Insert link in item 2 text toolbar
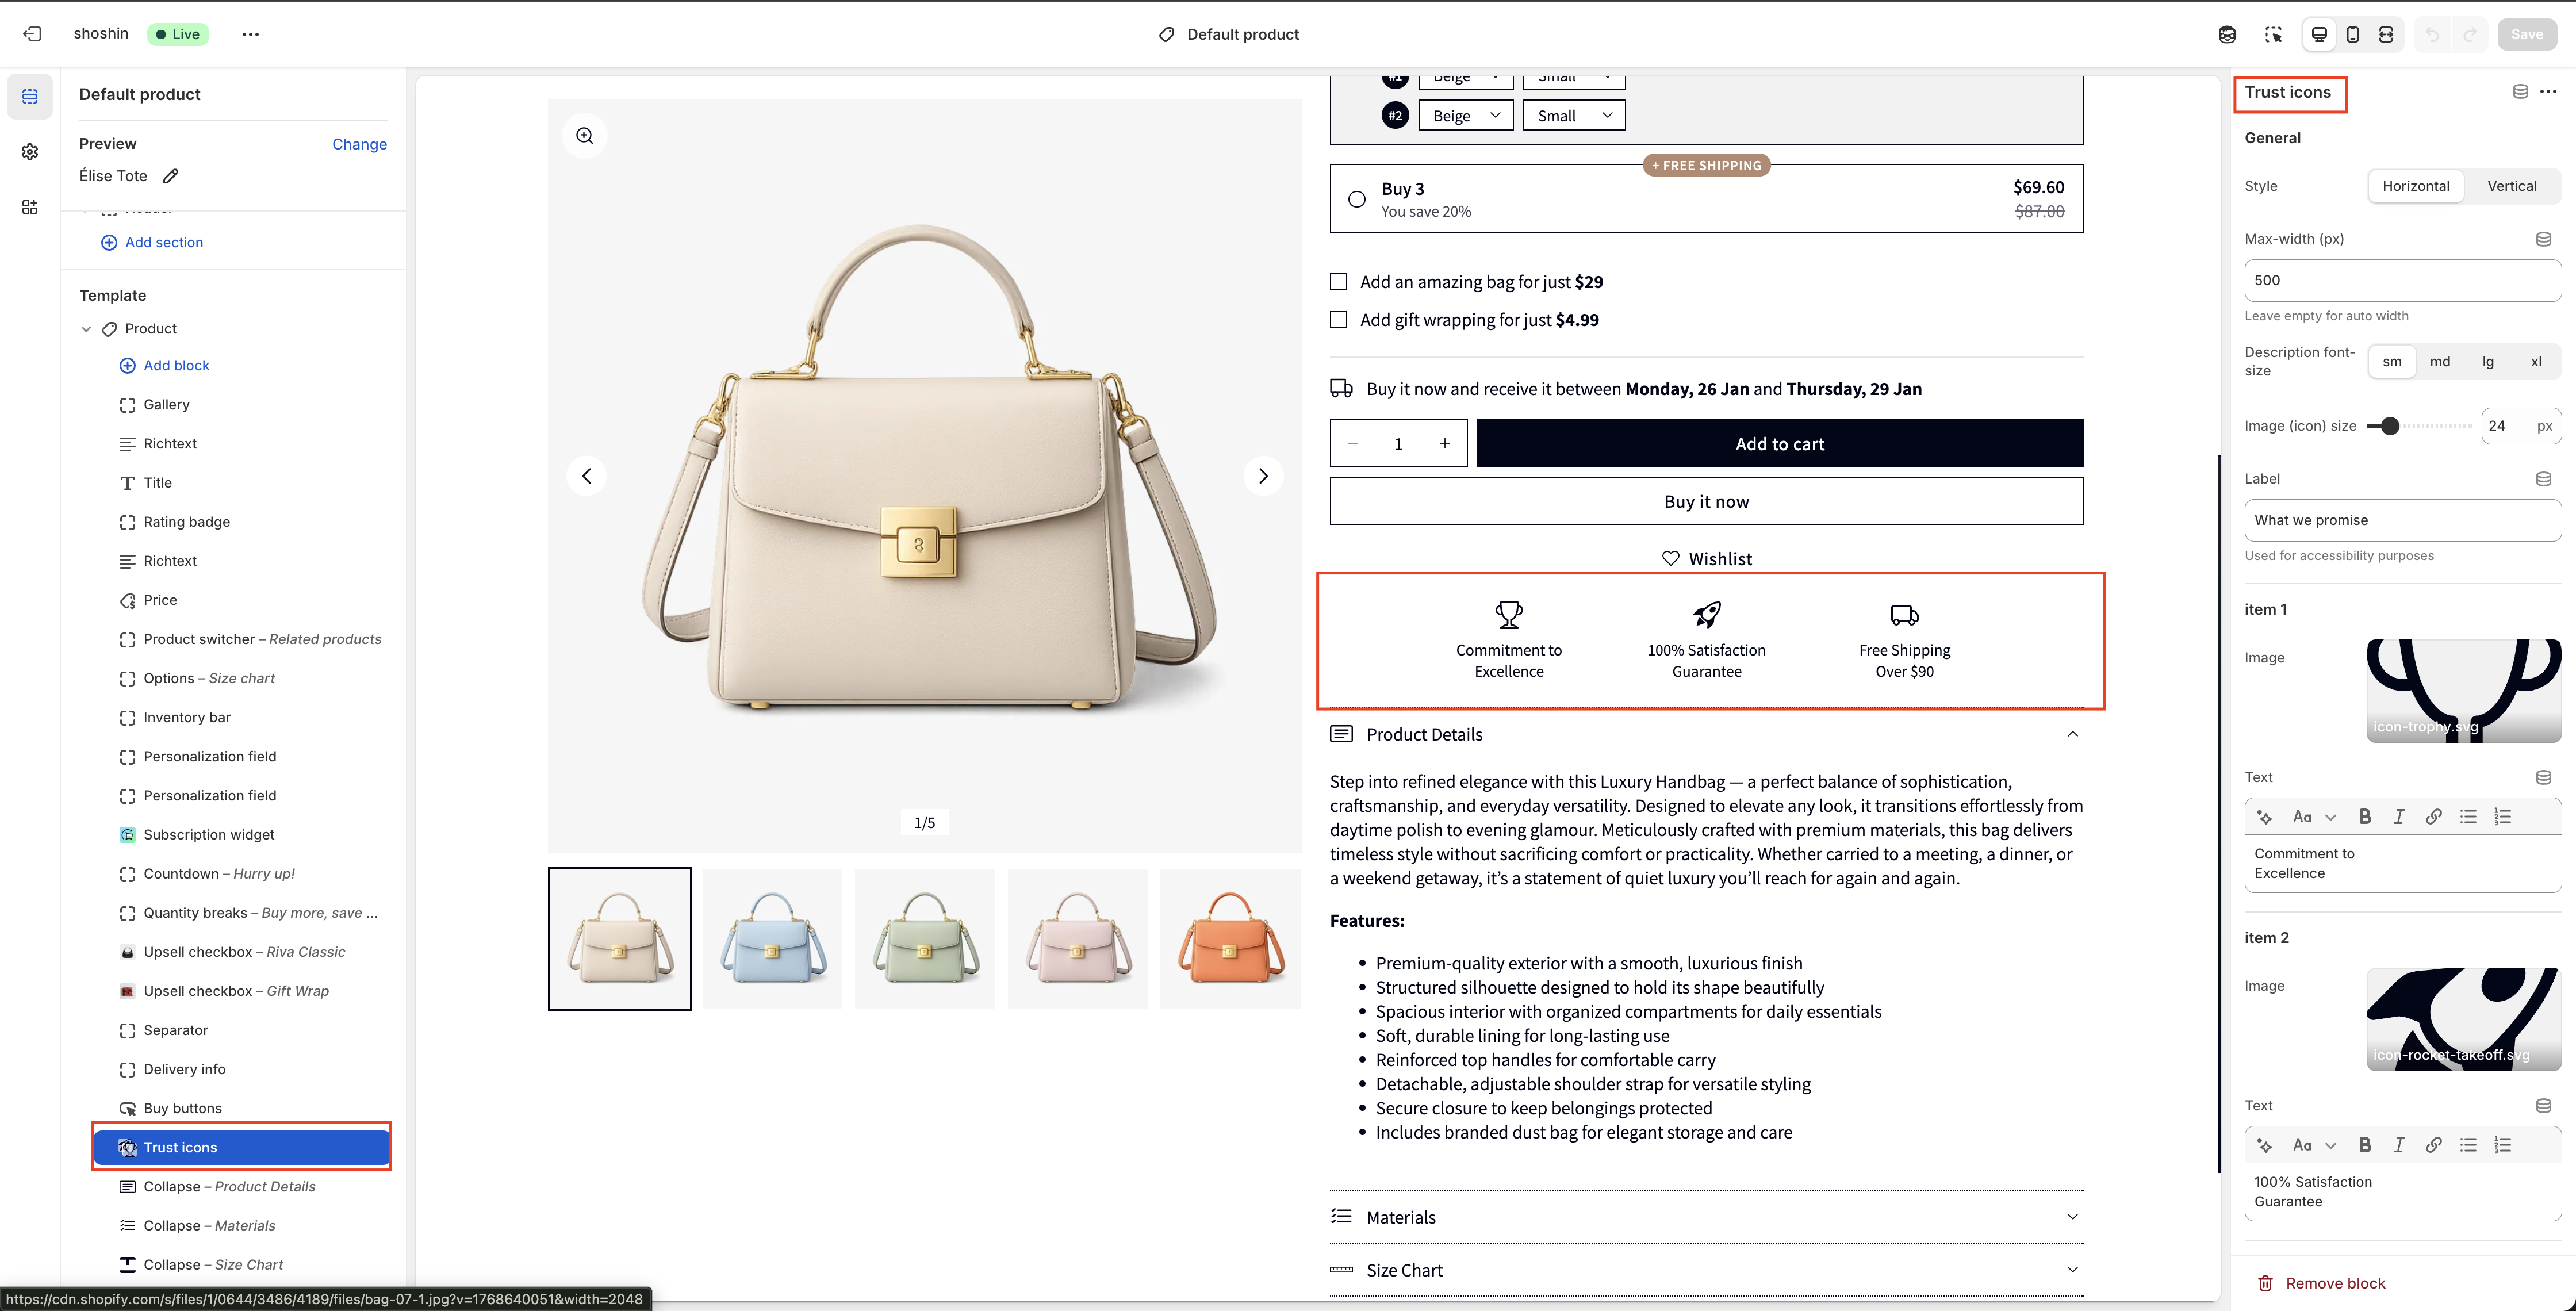This screenshot has width=2576, height=1311. 2433,1145
